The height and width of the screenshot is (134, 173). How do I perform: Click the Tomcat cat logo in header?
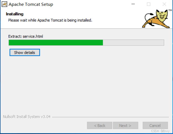click(x=156, y=19)
